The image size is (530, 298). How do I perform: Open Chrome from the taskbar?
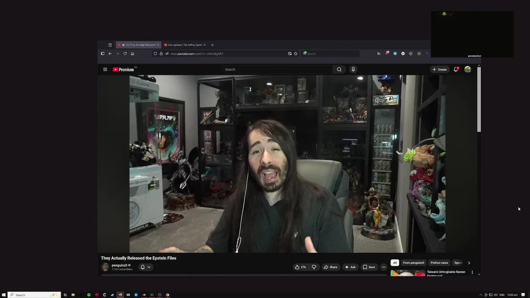click(167, 295)
